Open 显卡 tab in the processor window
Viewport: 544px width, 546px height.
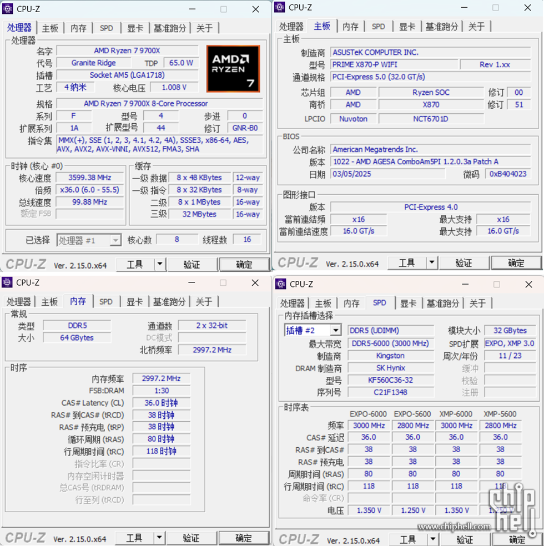coord(135,28)
